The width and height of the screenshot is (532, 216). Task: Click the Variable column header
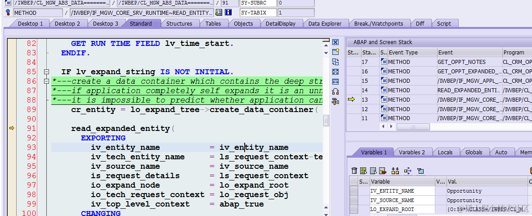402,181
